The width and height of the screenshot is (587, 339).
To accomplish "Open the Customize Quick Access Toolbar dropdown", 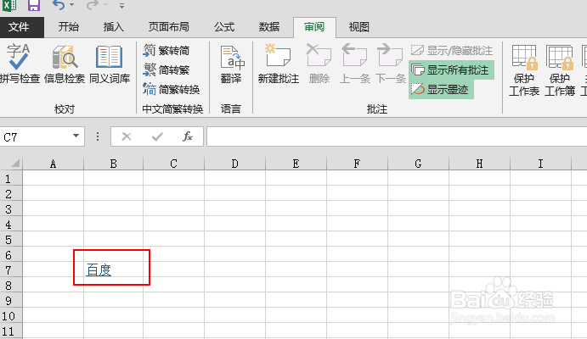I will pyautogui.click(x=121, y=6).
